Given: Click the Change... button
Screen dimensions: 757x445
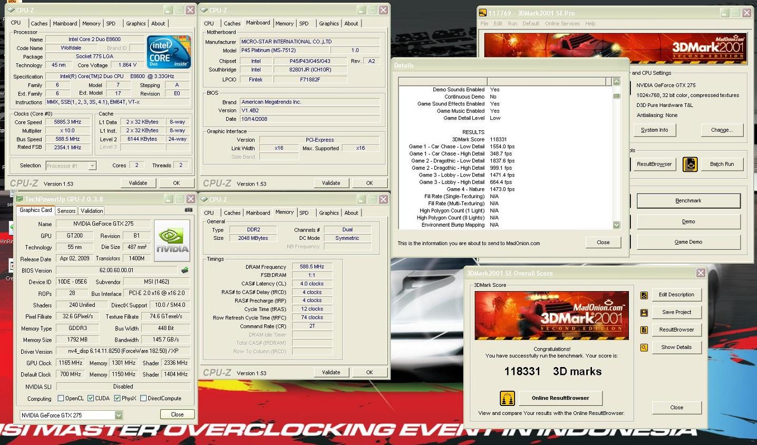Looking at the screenshot, I should (x=722, y=130).
